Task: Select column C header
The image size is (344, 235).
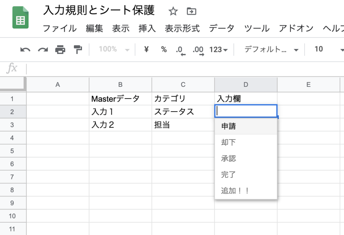Action: [x=183, y=84]
